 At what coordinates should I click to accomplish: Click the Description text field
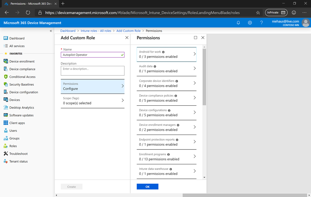(92, 71)
